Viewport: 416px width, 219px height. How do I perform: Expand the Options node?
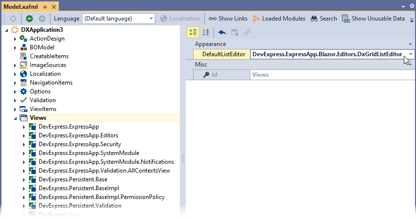(15, 91)
